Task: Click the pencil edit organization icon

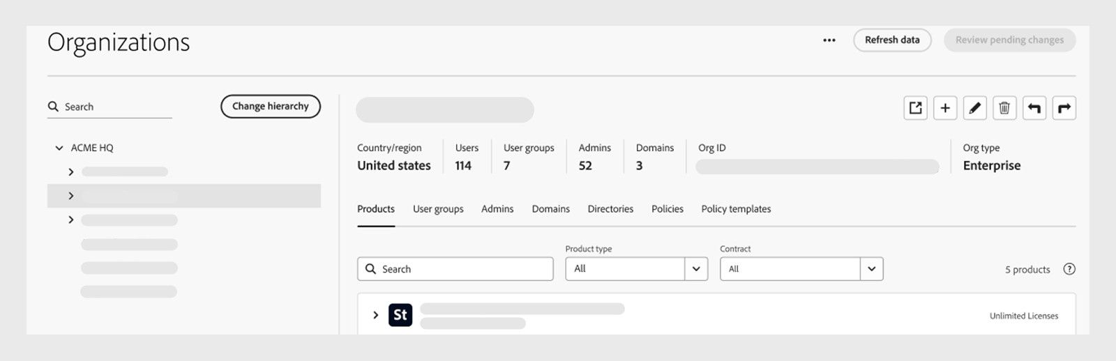Action: (975, 108)
